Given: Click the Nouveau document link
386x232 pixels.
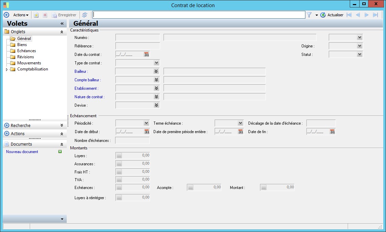Looking at the screenshot, I should click(22, 152).
